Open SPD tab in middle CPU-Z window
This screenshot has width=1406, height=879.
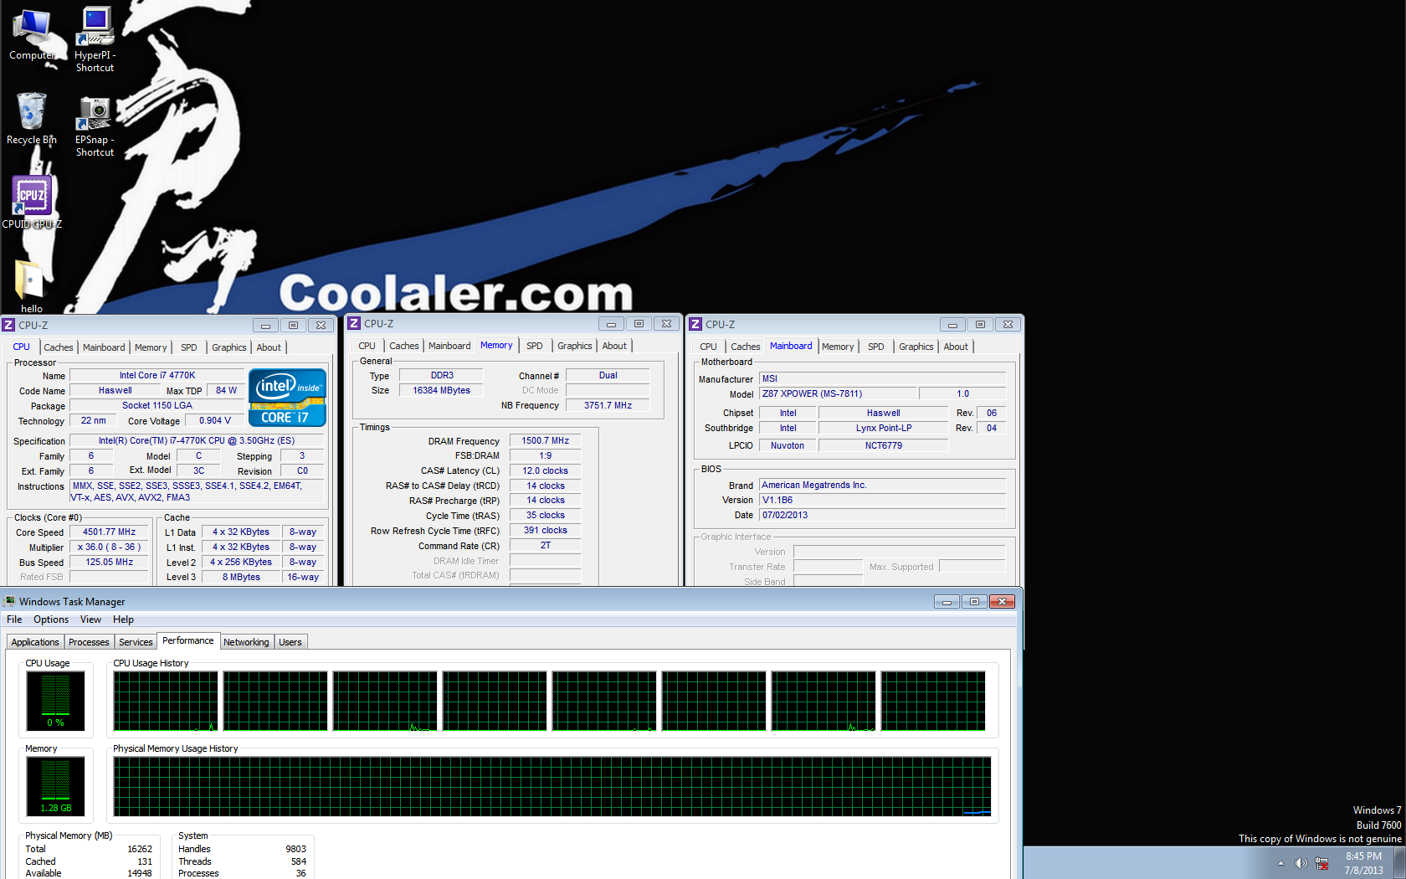point(535,346)
